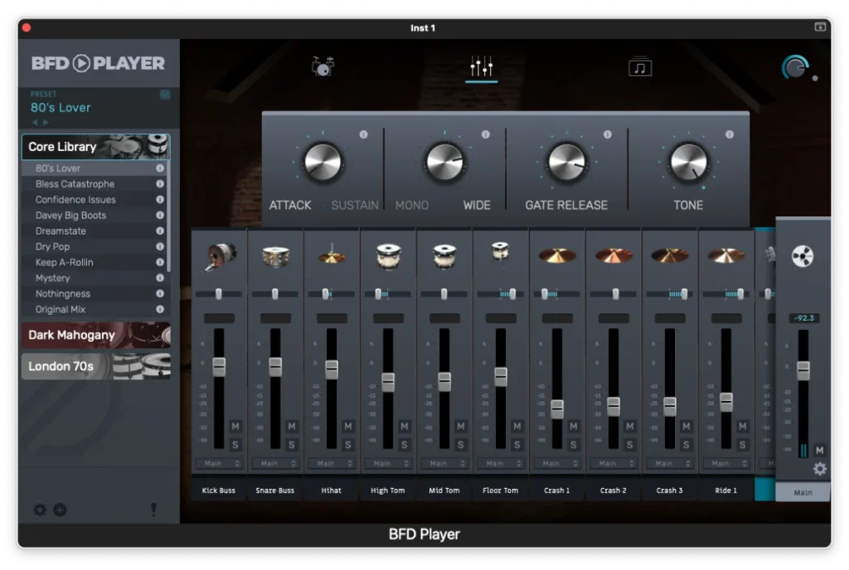Solo the Snare Buss channel
849x570 pixels.
291,445
